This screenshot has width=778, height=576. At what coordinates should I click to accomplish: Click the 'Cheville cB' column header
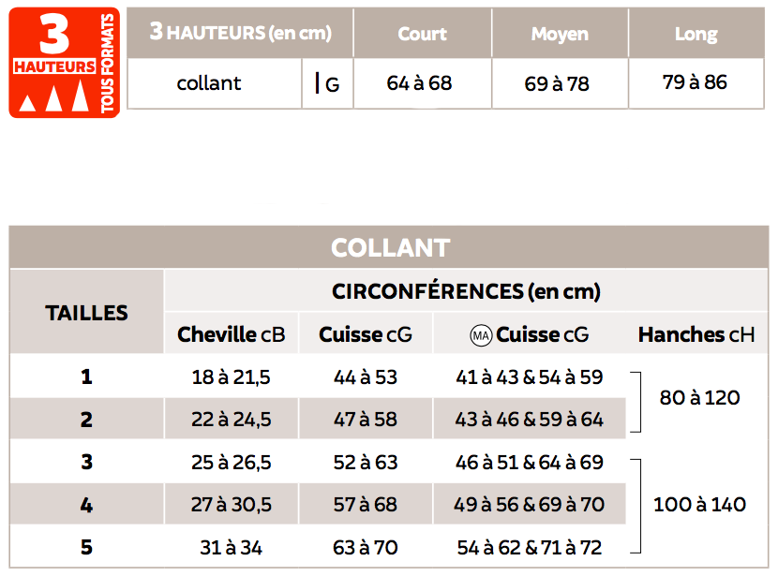(x=232, y=334)
